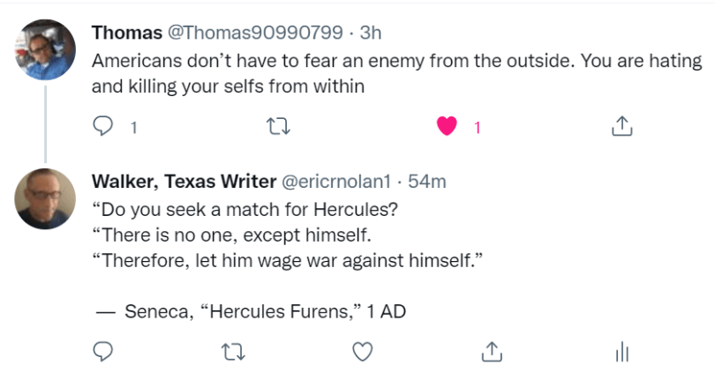This screenshot has height=380, width=715.
Task: View analytics for Walker's tweet
Action: pyautogui.click(x=621, y=351)
